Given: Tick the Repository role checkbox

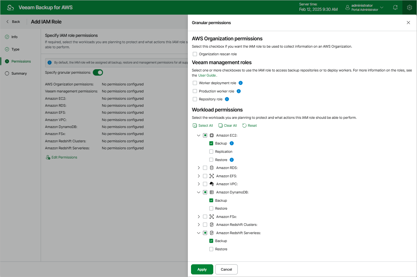Looking at the screenshot, I should pos(195,99).
